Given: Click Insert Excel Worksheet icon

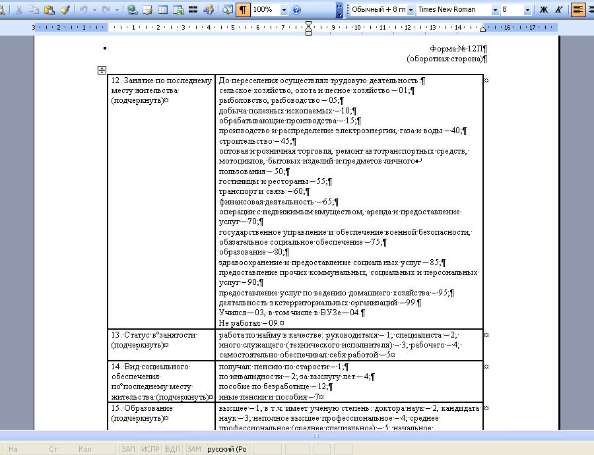Looking at the screenshot, I should (178, 10).
